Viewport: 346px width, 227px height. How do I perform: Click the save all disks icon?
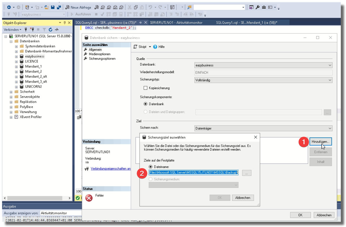coord(59,7)
